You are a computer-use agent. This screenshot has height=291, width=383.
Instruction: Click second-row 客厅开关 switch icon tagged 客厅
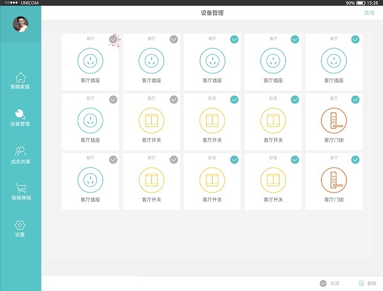tap(151, 121)
